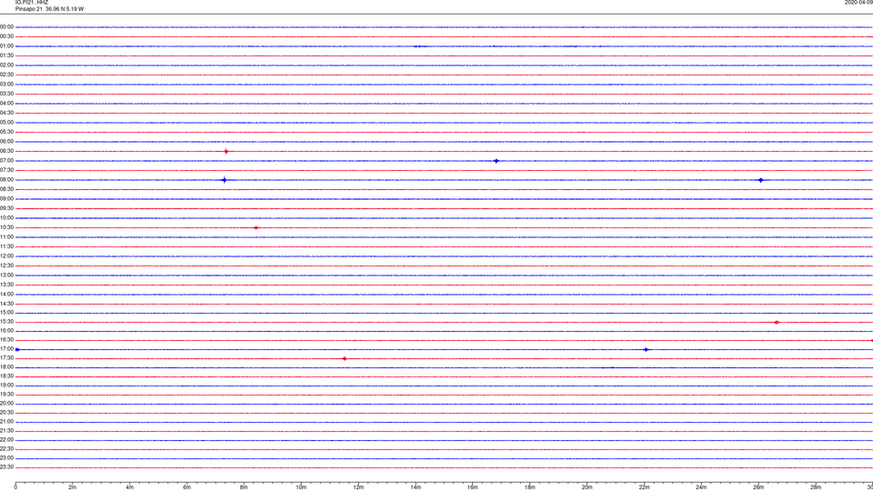Click the 21:00 row time label
This screenshot has height=491, width=873.
coord(6,422)
